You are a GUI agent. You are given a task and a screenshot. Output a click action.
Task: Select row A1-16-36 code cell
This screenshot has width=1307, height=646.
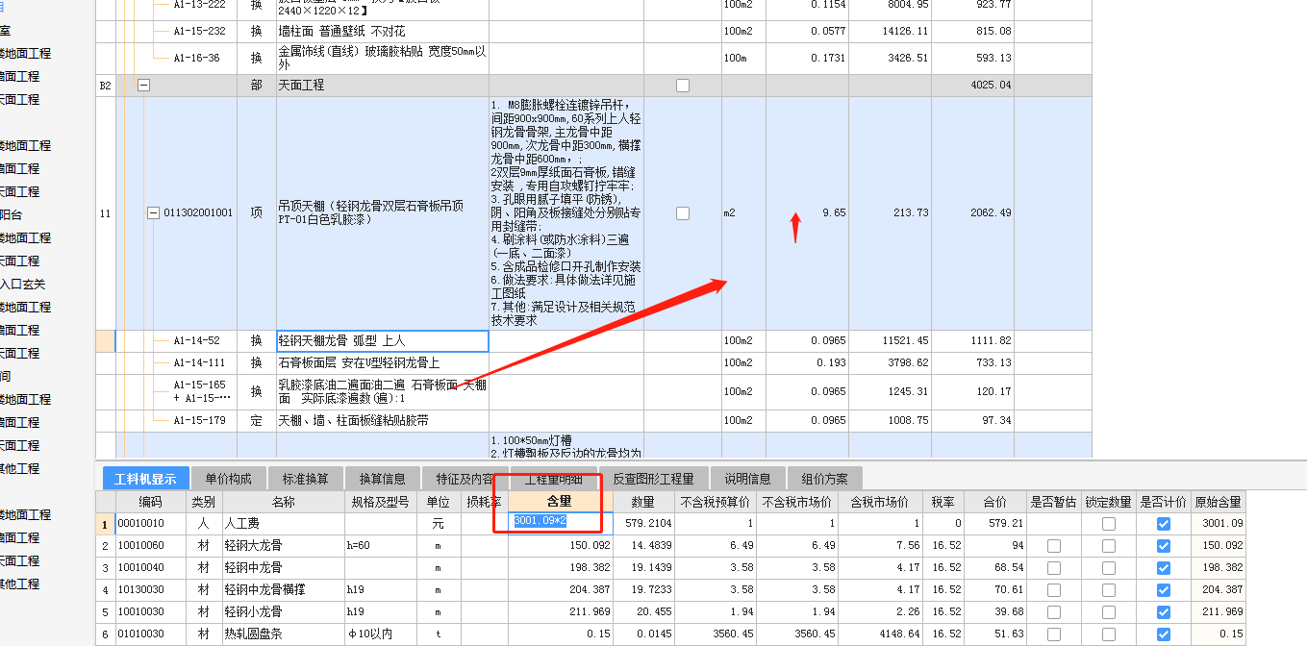[197, 59]
